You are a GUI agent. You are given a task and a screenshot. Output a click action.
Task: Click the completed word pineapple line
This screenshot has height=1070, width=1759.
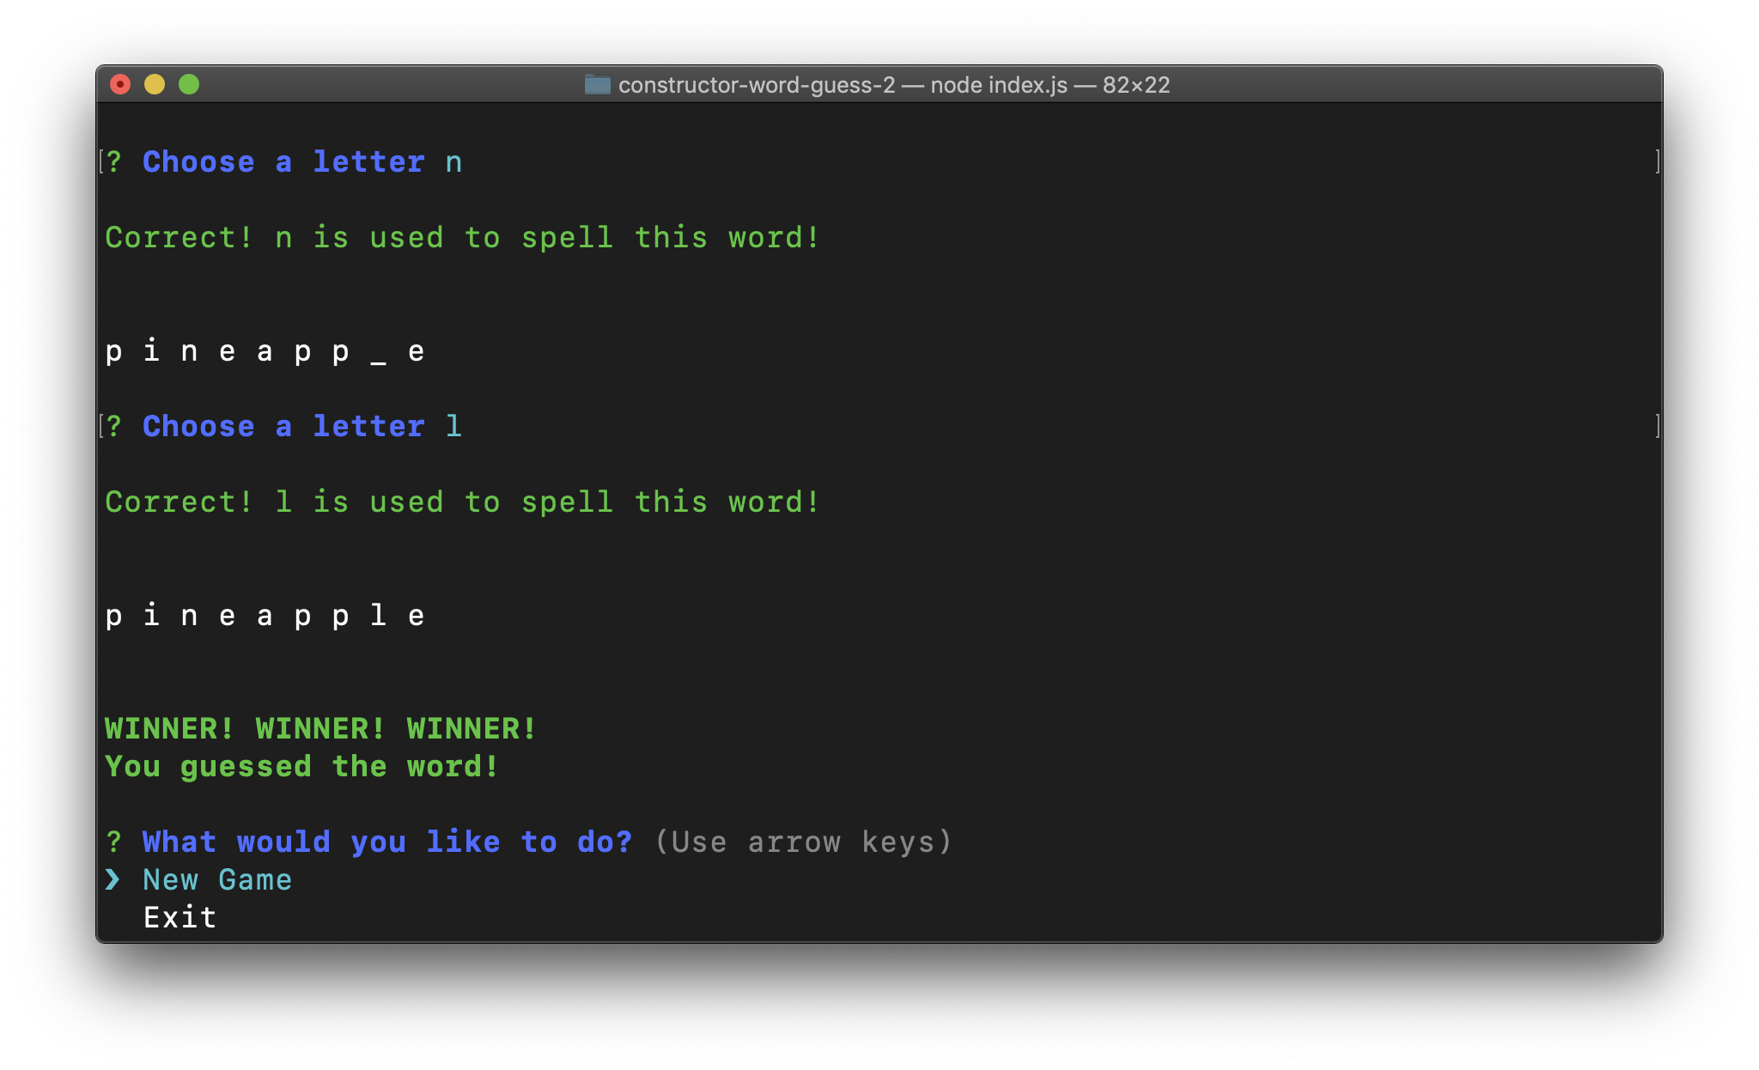pos(265,615)
